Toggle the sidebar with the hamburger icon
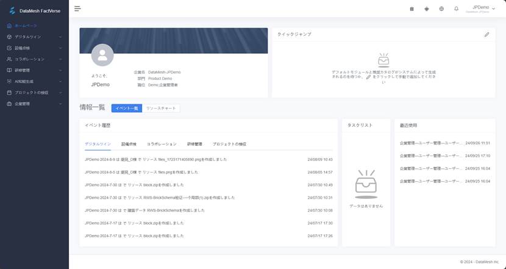The width and height of the screenshot is (506, 269). tap(77, 9)
